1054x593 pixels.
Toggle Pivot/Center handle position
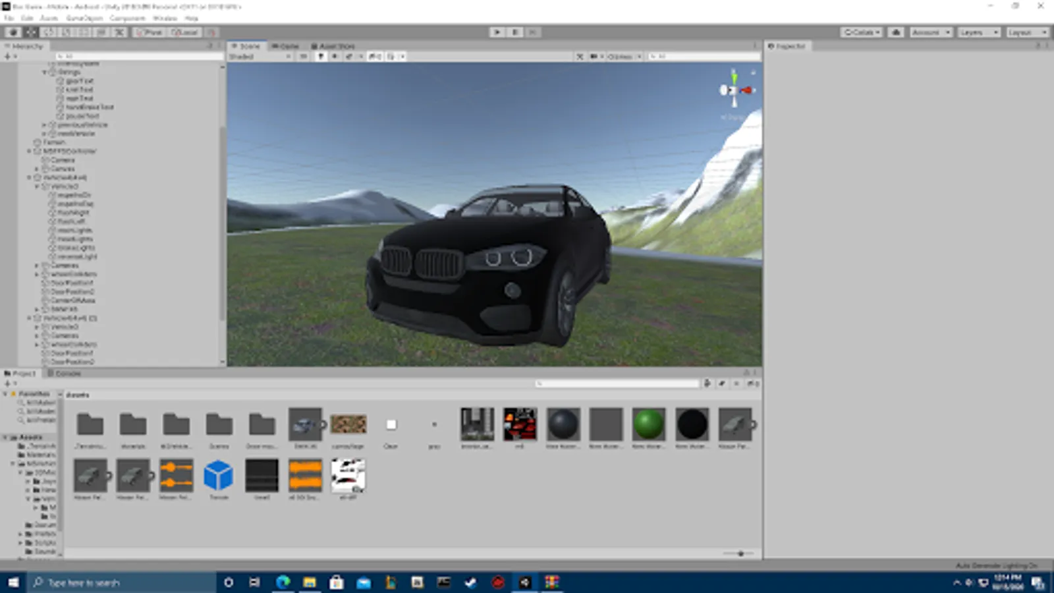[x=149, y=32]
